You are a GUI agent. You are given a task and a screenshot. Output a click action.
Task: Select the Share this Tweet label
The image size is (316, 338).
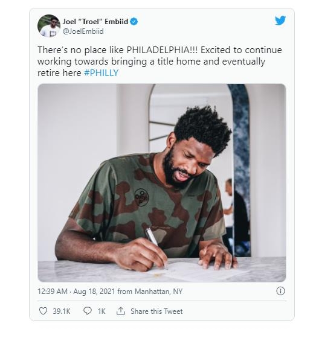pos(156,311)
